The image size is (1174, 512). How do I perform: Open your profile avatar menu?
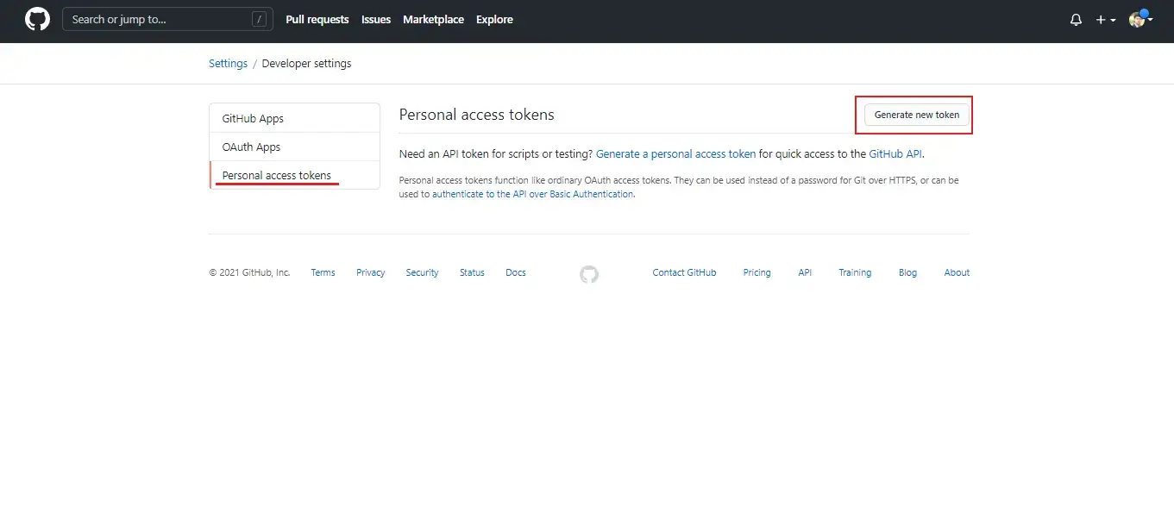1137,19
